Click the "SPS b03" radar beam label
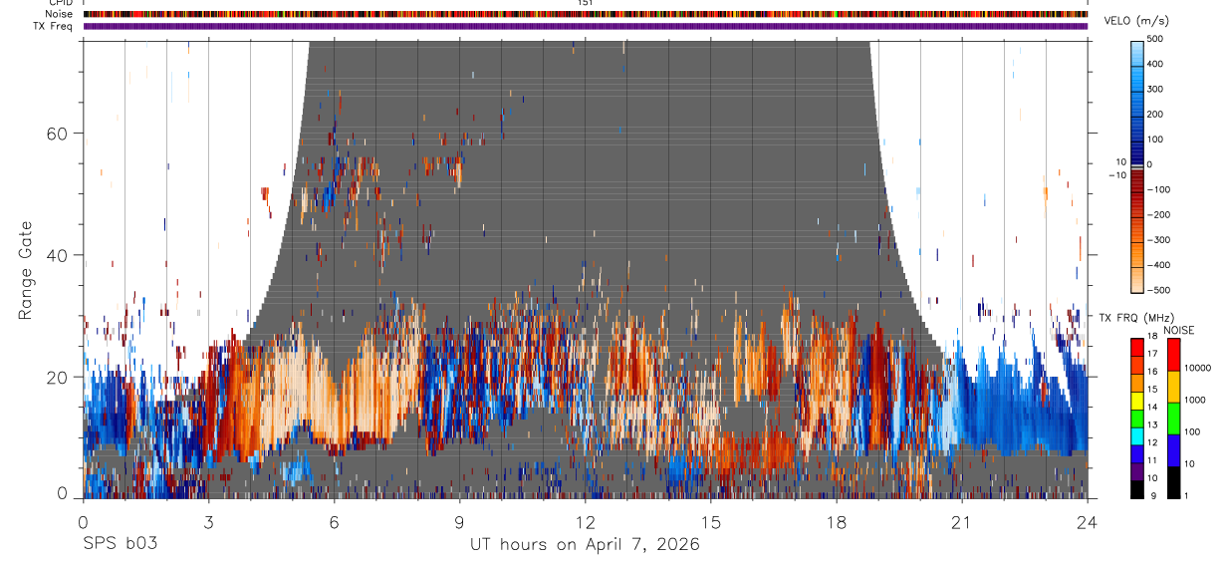This screenshot has height=565, width=1223. 120,544
